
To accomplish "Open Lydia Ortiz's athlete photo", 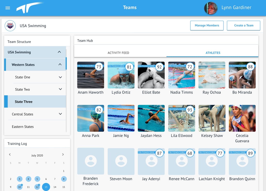I will 121,75.
